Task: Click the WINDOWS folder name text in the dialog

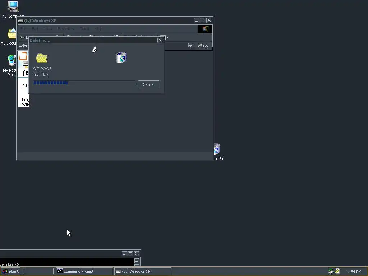Action: (x=42, y=69)
